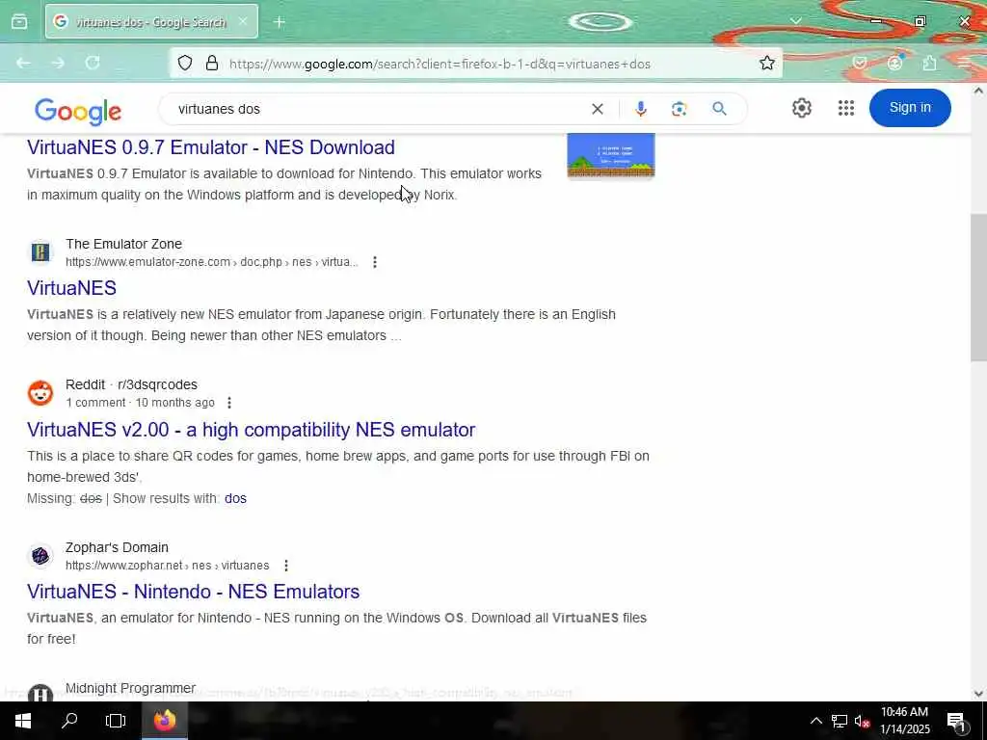
Task: Close the 'virtuanes dos - Google Search' tab
Action: point(243,22)
